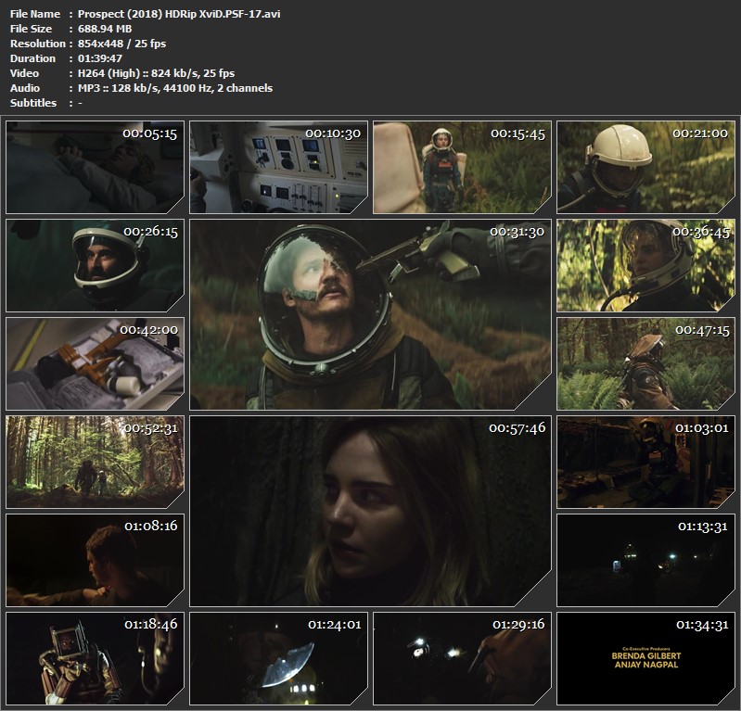
Task: Click the 'Resolution' label
Action: [x=38, y=44]
